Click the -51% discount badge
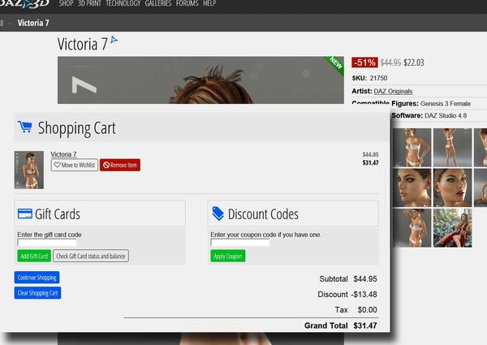This screenshot has height=345, width=487. point(364,63)
